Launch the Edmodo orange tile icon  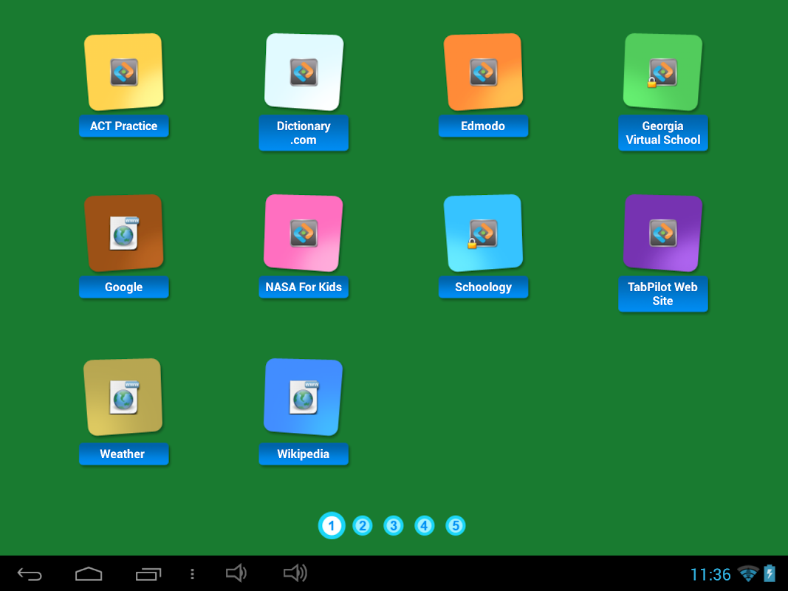(484, 72)
